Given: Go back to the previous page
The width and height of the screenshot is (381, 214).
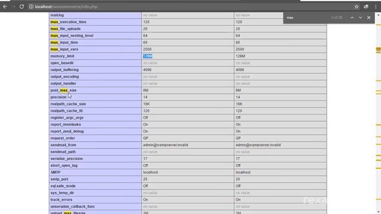Looking at the screenshot, I should coord(5,7).
